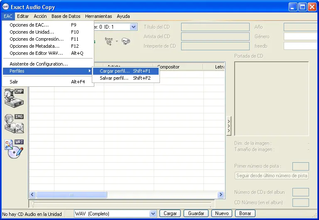This screenshot has height=220, width=319.
Task: Maximize the Exact Audio Copy window
Action: (x=302, y=7)
